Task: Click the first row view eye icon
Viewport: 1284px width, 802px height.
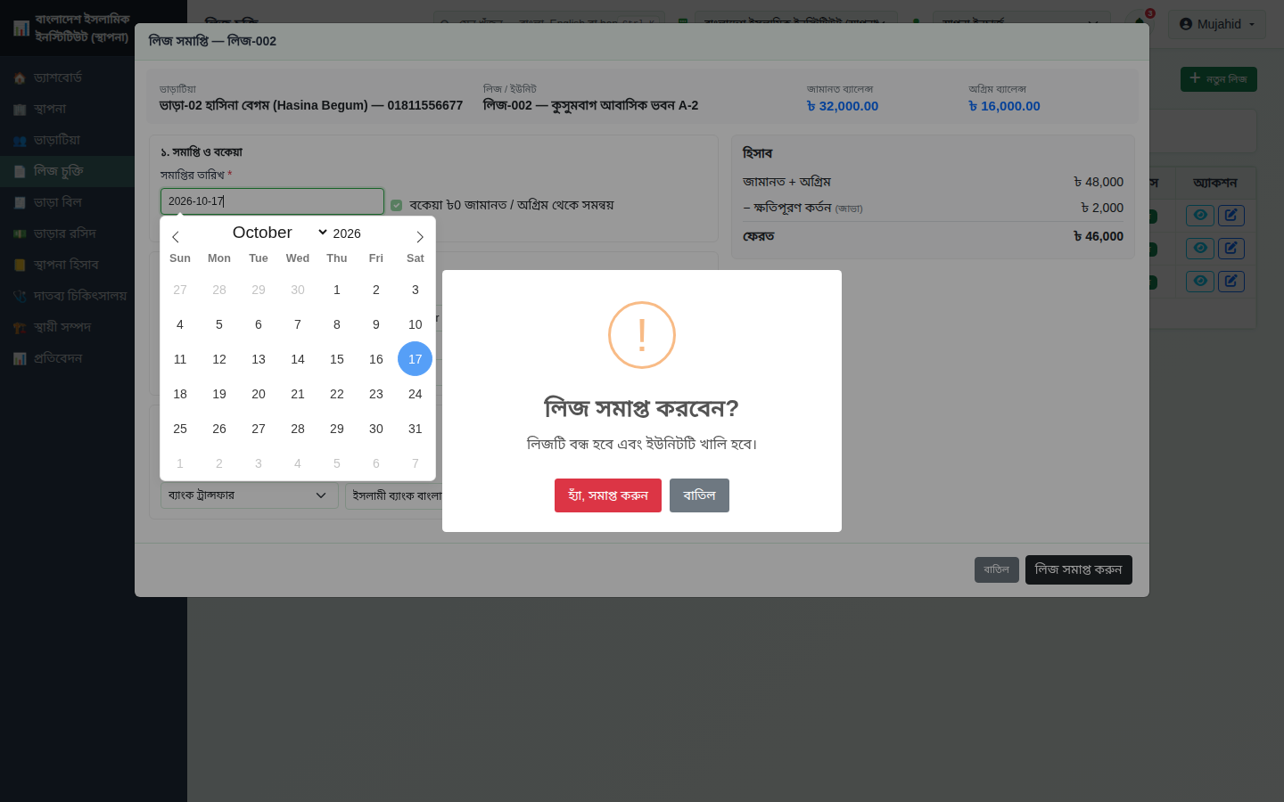Action: click(x=1200, y=215)
